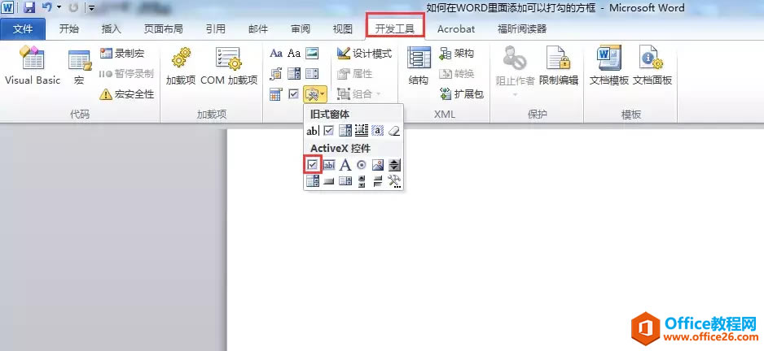Insert ActiveX Text Box control
Image resolution: width=764 pixels, height=351 pixels.
click(x=329, y=165)
